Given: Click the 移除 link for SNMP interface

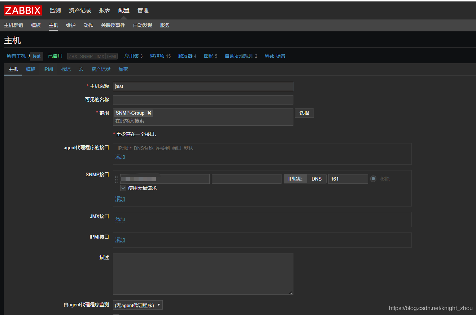Looking at the screenshot, I should (385, 179).
